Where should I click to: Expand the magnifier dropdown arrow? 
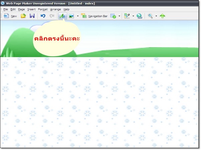[156, 16]
